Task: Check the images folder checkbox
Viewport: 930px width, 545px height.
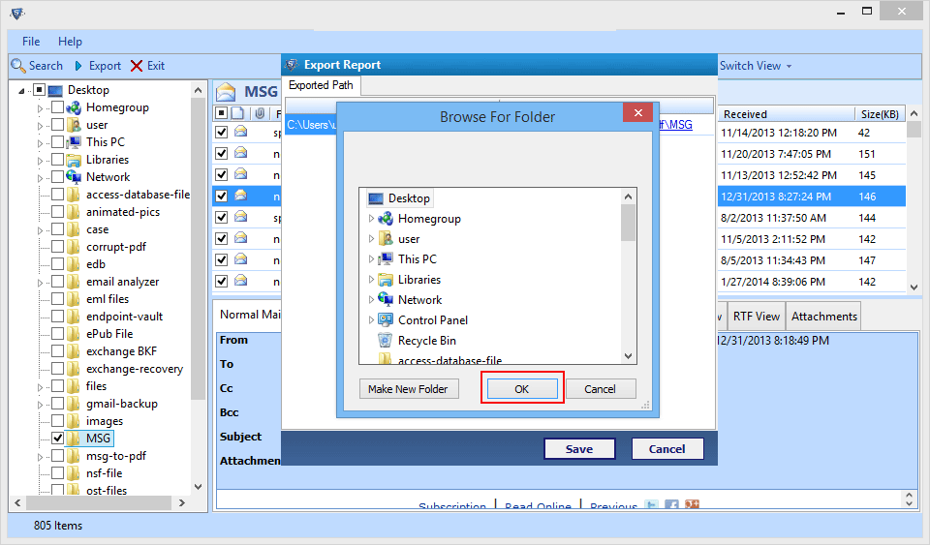Action: coord(57,421)
